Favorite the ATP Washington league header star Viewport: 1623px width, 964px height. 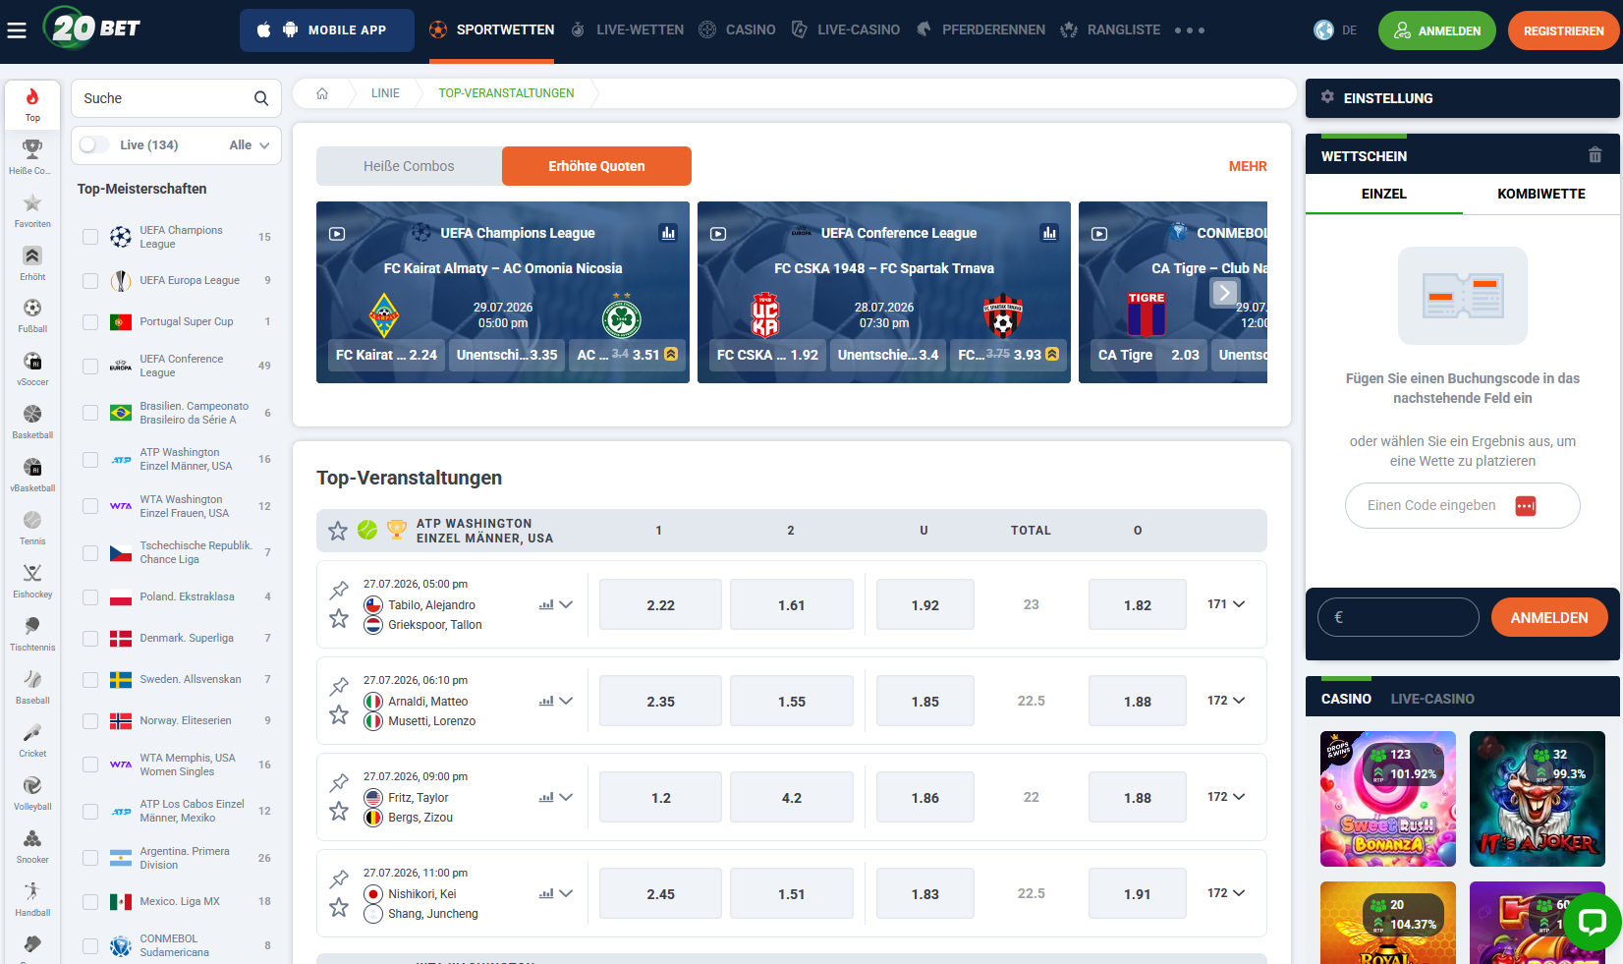pyautogui.click(x=338, y=531)
